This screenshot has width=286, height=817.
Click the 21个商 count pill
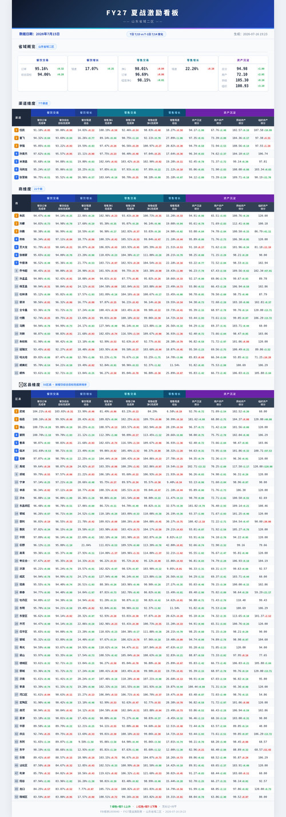(x=39, y=188)
